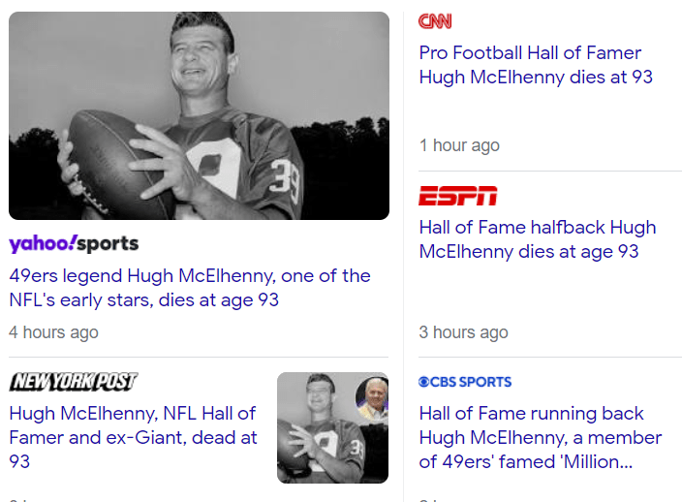Click the New York Post logo

pyautogui.click(x=73, y=382)
